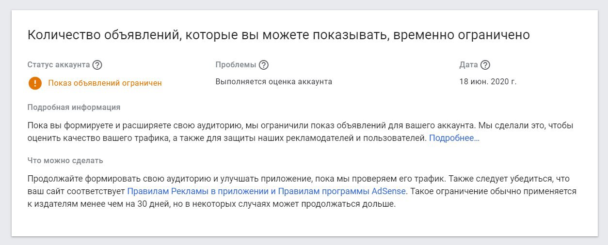Image resolution: width=608 pixels, height=245 pixels.
Task: Select the Выполняется оценка аккаунта text
Action: (x=273, y=81)
